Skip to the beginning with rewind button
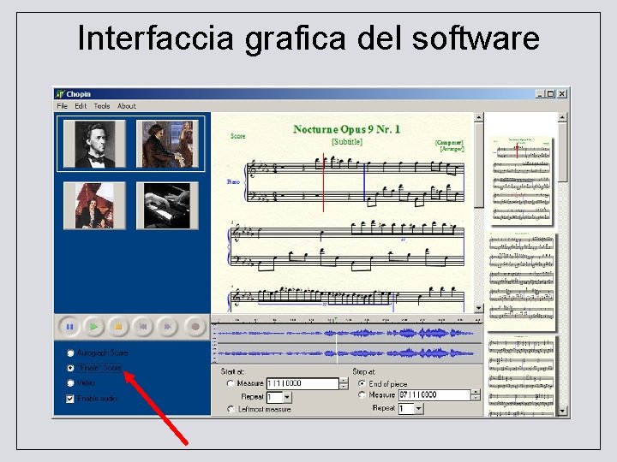Screen dimensions: 617x462 [143, 327]
